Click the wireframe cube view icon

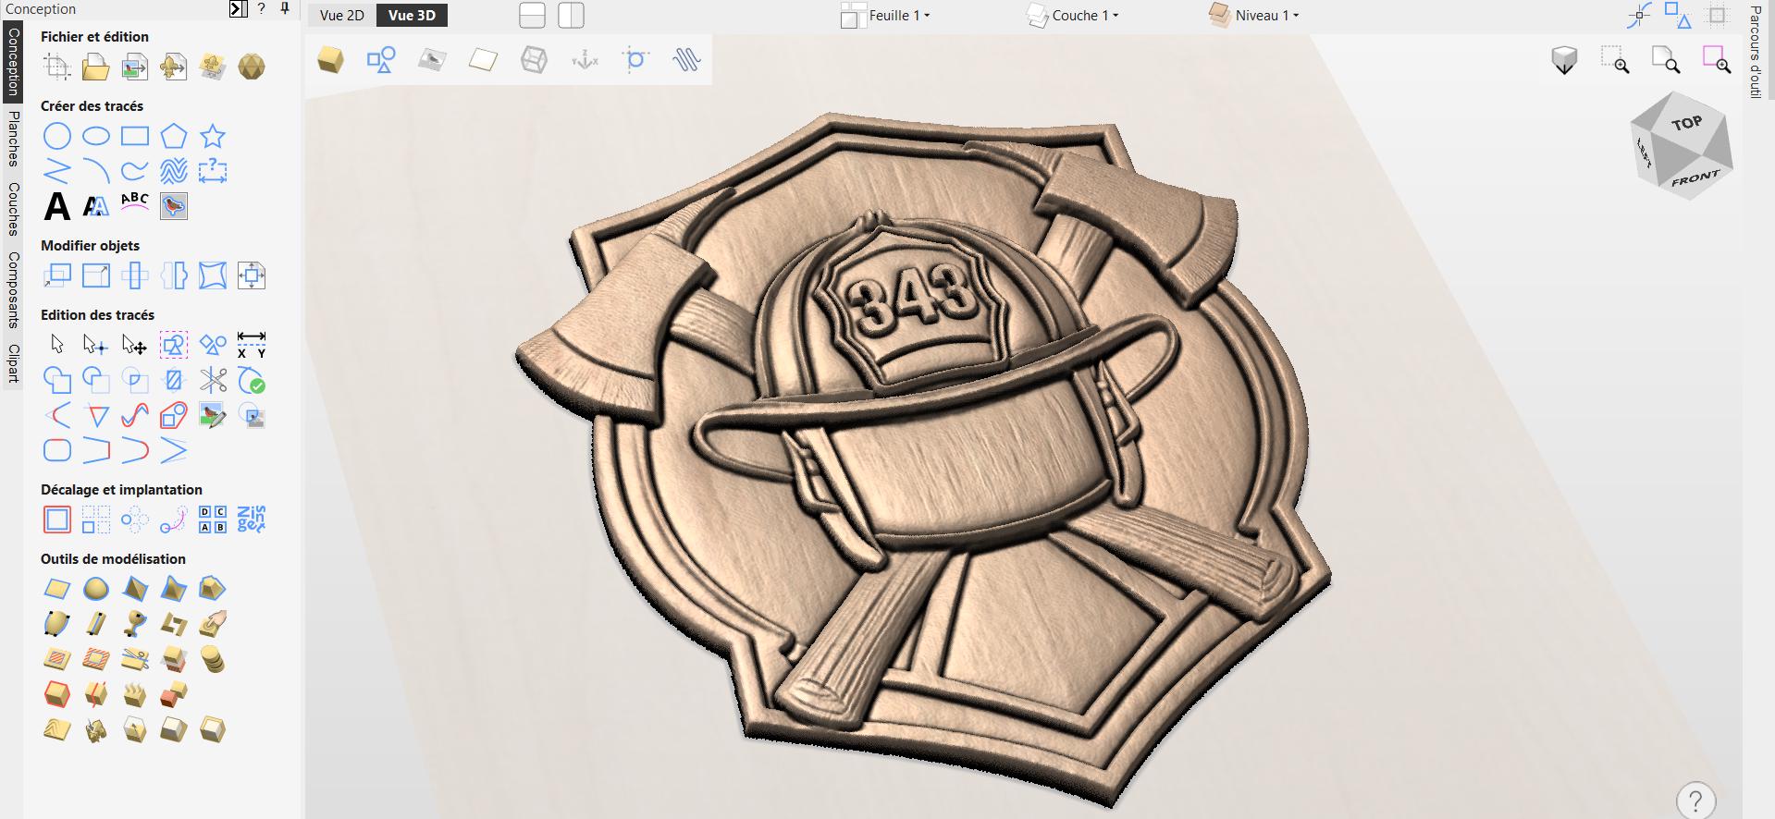click(x=534, y=61)
